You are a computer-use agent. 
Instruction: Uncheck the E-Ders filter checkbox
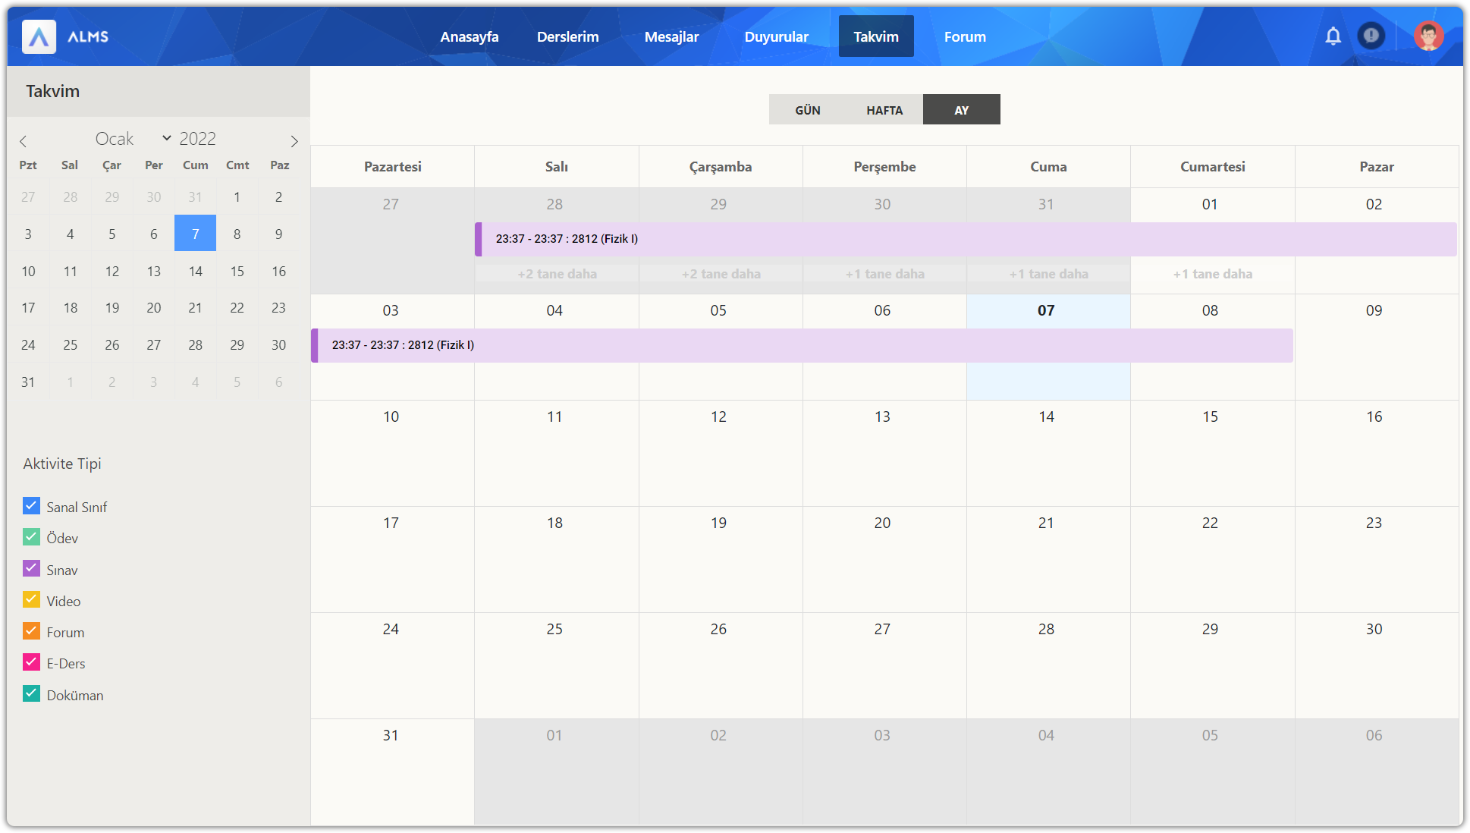coord(31,662)
